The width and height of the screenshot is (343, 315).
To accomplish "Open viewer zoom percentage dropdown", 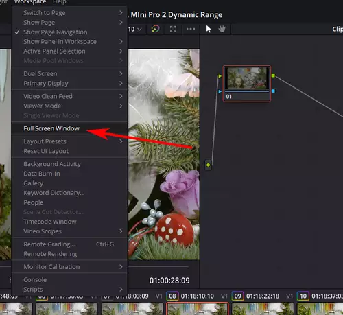I will coord(135,30).
